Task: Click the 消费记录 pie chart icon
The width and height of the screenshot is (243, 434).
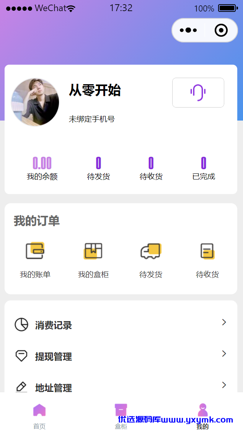Action: (21, 325)
